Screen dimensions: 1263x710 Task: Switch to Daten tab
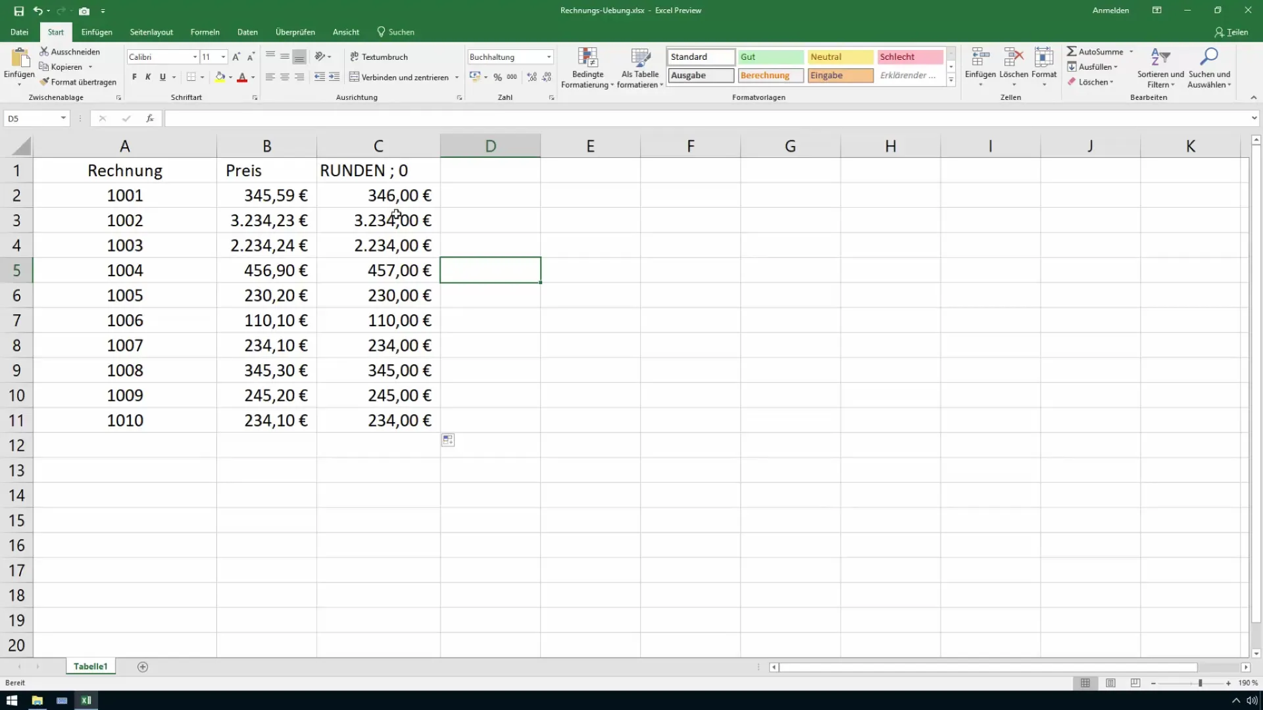[x=247, y=32]
